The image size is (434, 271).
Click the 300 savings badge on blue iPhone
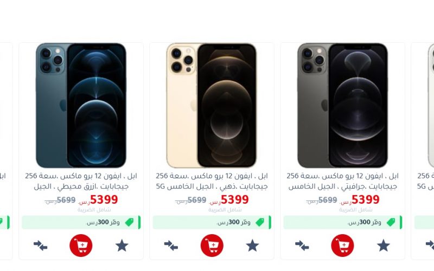point(81,222)
